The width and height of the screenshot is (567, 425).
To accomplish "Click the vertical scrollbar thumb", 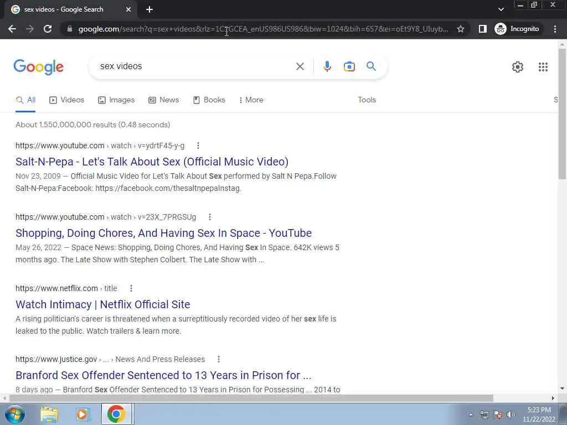I will point(562,114).
